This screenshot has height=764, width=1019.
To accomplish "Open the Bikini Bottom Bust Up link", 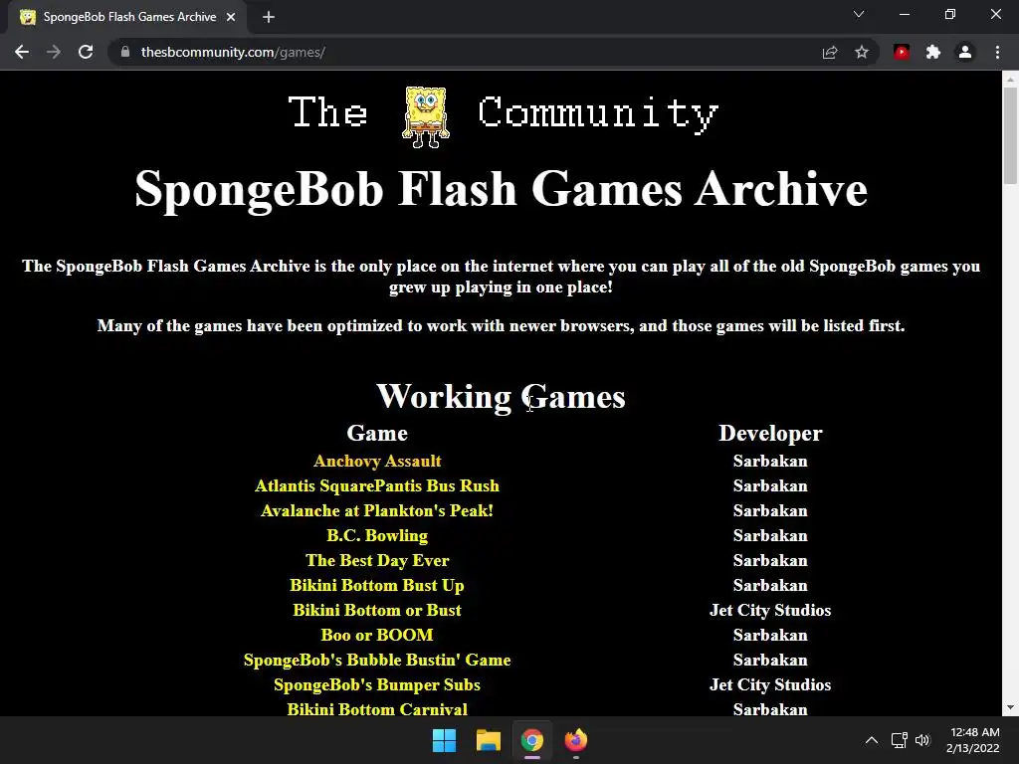I will point(377,585).
